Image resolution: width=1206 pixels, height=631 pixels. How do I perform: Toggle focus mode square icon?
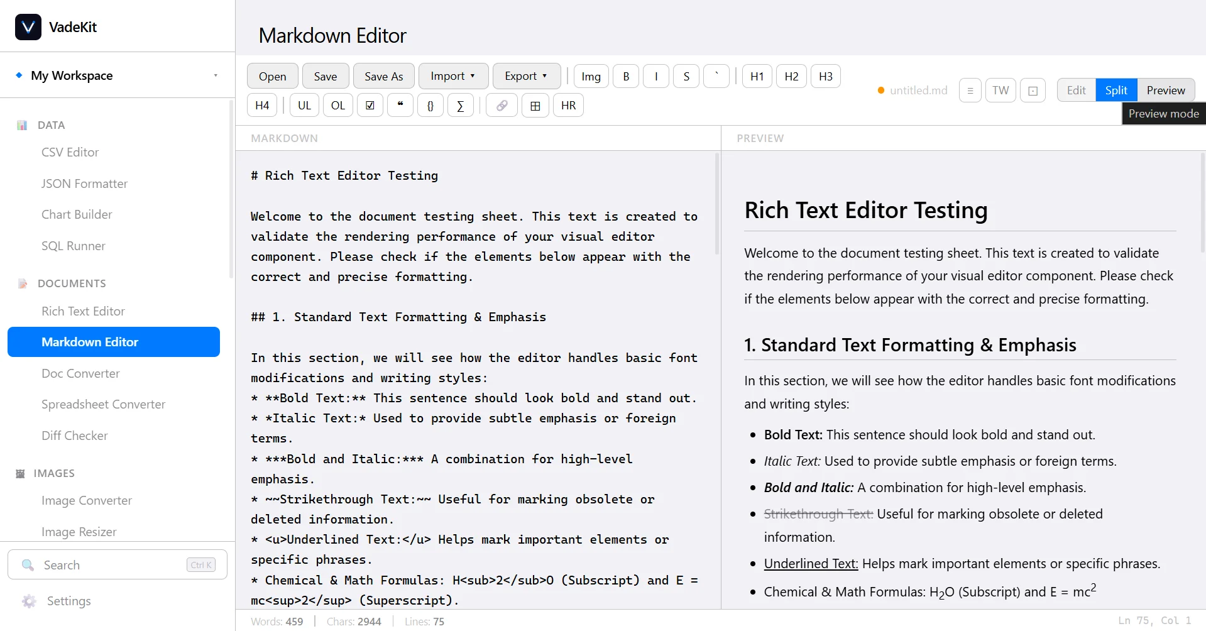[x=1033, y=91]
